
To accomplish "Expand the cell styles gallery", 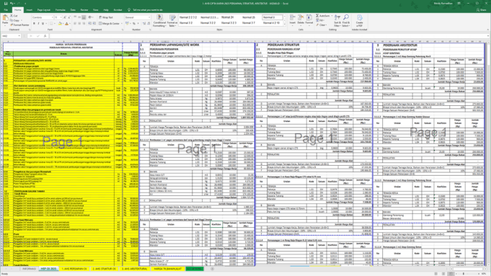I will (x=284, y=25).
